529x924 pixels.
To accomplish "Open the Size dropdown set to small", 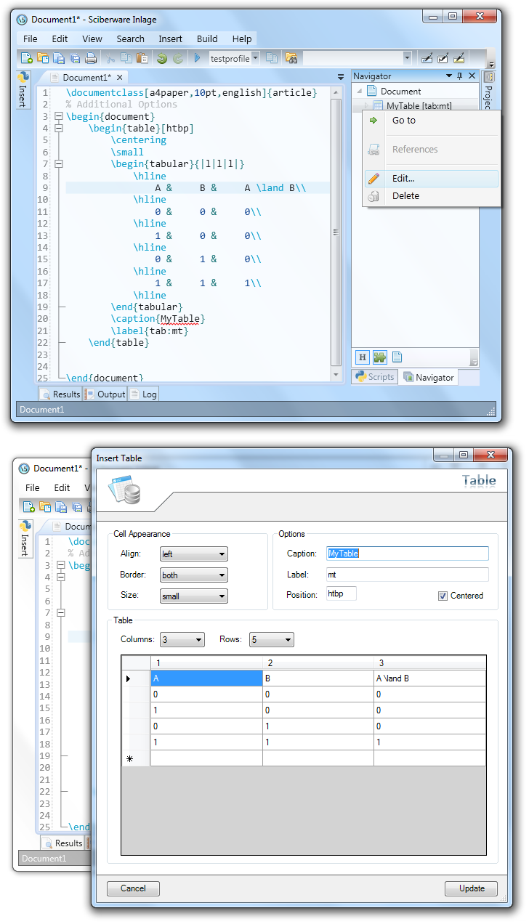I will (222, 596).
